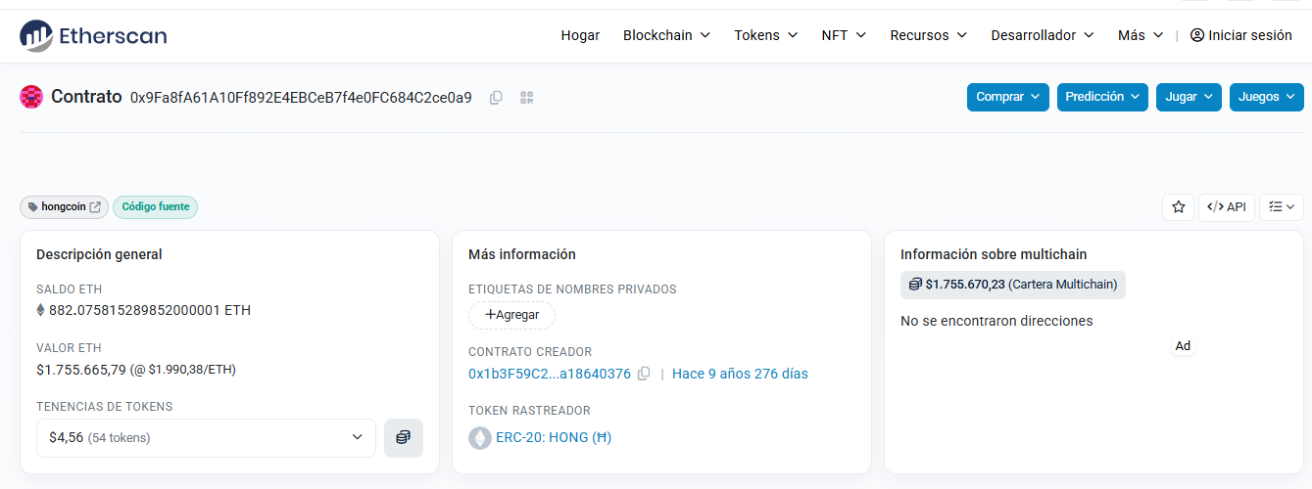Image resolution: width=1312 pixels, height=489 pixels.
Task: Click the Descripción general heading
Action: tap(99, 254)
